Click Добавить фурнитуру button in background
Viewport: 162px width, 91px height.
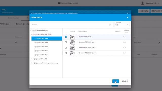point(22,24)
